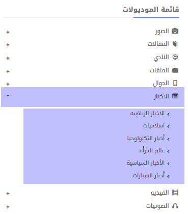This screenshot has height=214, width=188.
Task: Click the book icon beside المقالات
Action: point(175,44)
